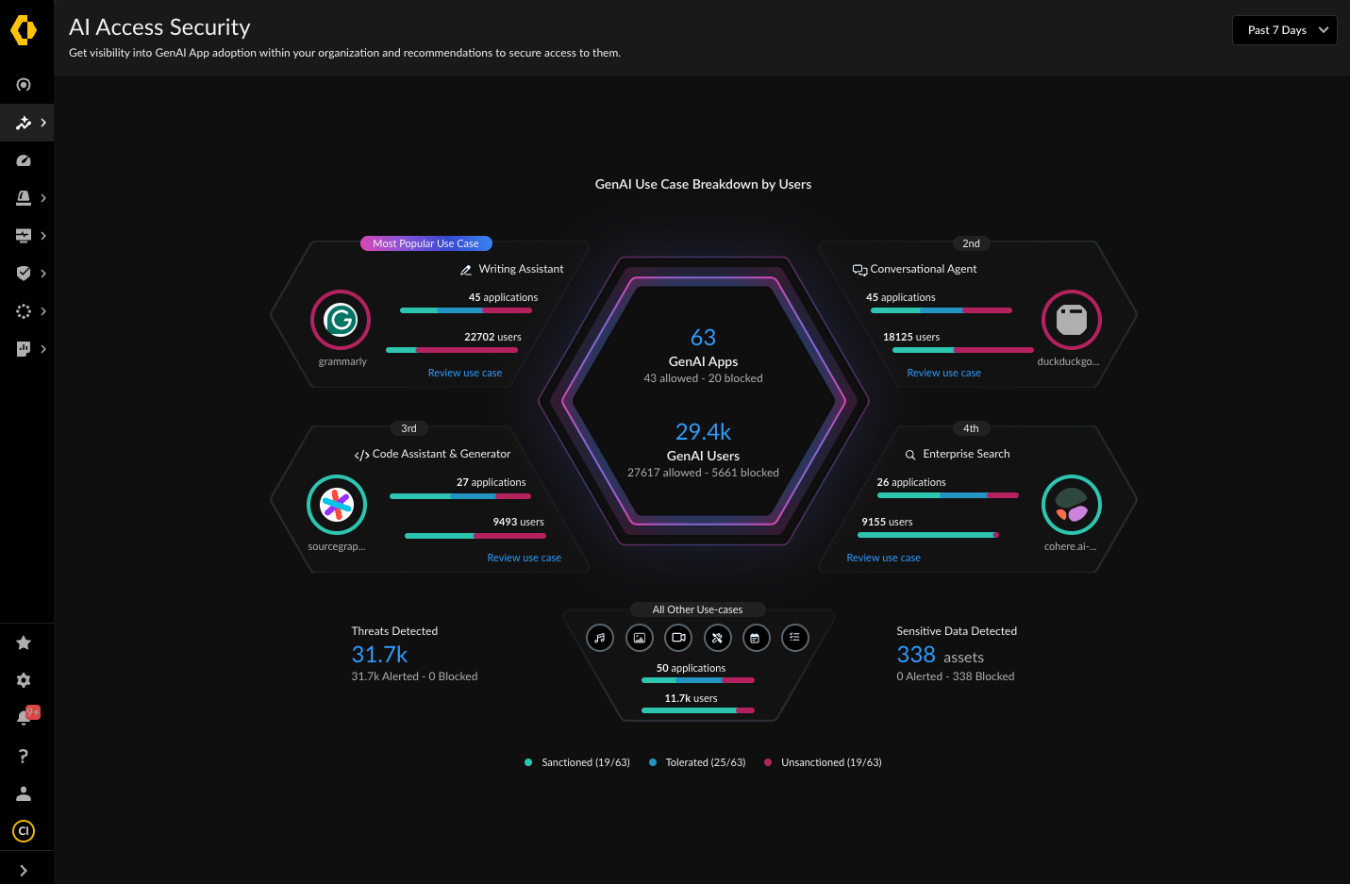Open the notifications bell with red badge
1350x884 pixels.
[x=26, y=716]
